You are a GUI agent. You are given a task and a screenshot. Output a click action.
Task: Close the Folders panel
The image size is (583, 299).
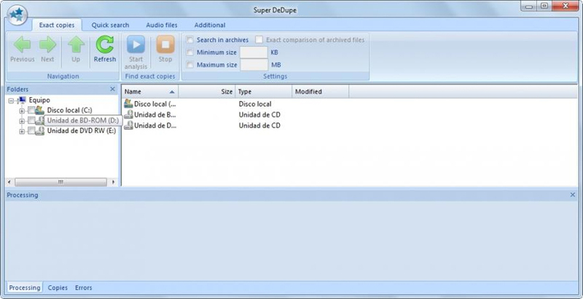(x=113, y=89)
